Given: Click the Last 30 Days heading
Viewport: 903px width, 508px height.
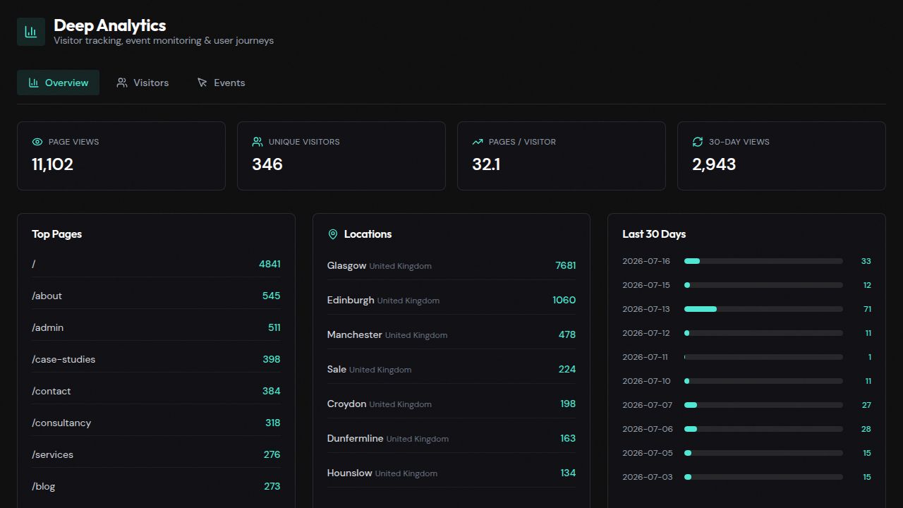Looking at the screenshot, I should tap(654, 234).
